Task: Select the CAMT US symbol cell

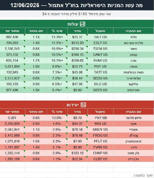Action: click(100, 54)
